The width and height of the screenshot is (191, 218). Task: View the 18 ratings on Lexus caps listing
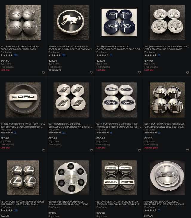16,210
